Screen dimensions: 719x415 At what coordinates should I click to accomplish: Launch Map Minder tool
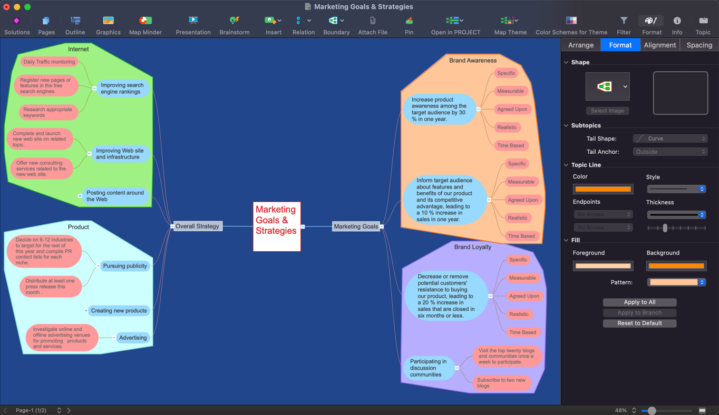point(145,21)
